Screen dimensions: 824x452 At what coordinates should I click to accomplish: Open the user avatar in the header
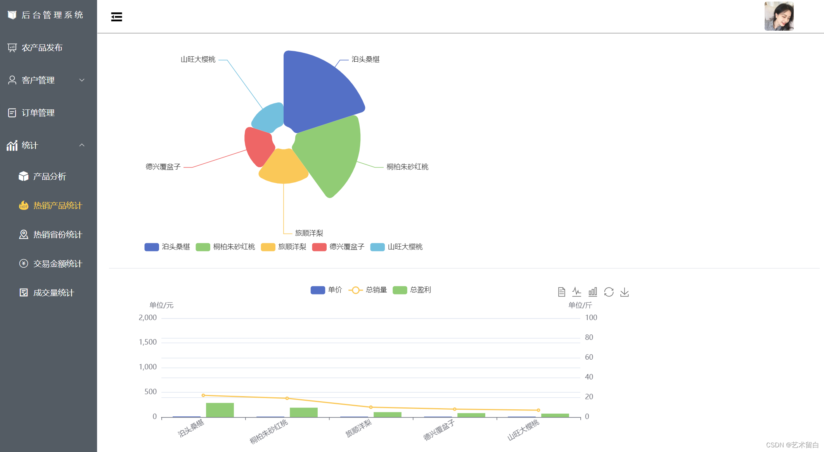click(779, 16)
